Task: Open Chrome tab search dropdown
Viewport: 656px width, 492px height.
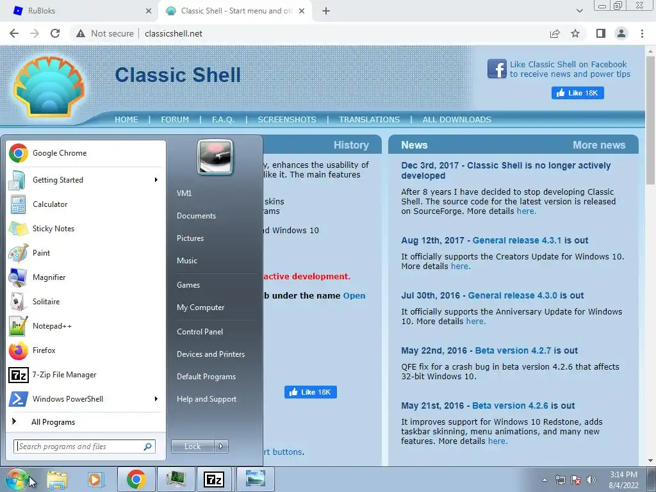Action: [x=579, y=11]
